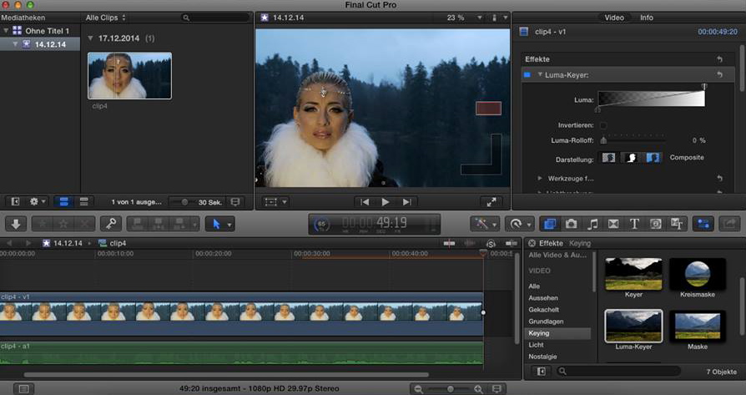Screen dimensions: 746x395
Task: Collapse the 17.12.2014 event group
Action: (x=92, y=38)
